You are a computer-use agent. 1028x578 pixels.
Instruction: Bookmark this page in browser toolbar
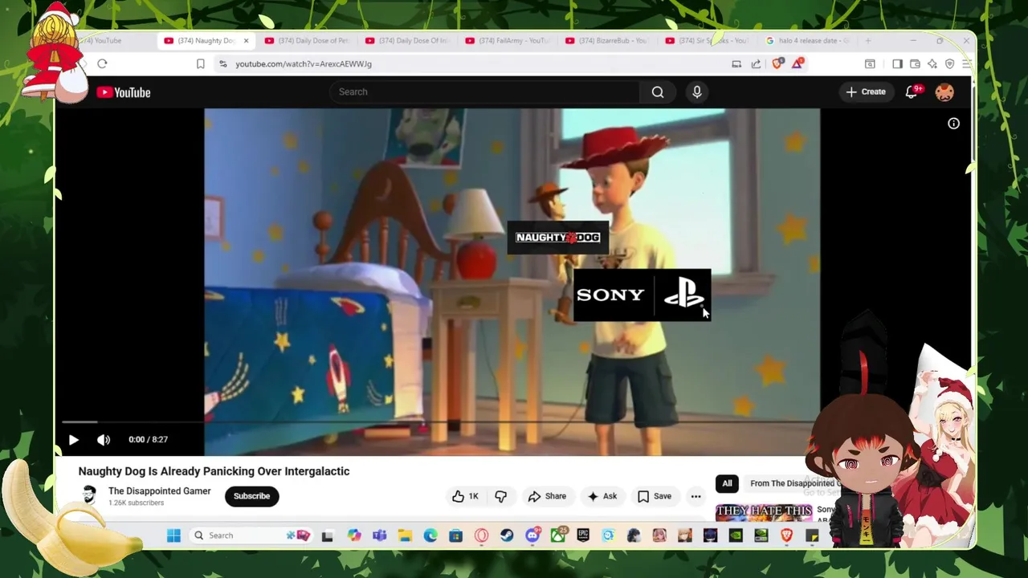pyautogui.click(x=201, y=64)
